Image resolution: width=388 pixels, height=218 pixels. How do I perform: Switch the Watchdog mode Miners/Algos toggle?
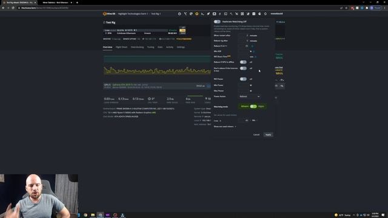pyautogui.click(x=253, y=107)
